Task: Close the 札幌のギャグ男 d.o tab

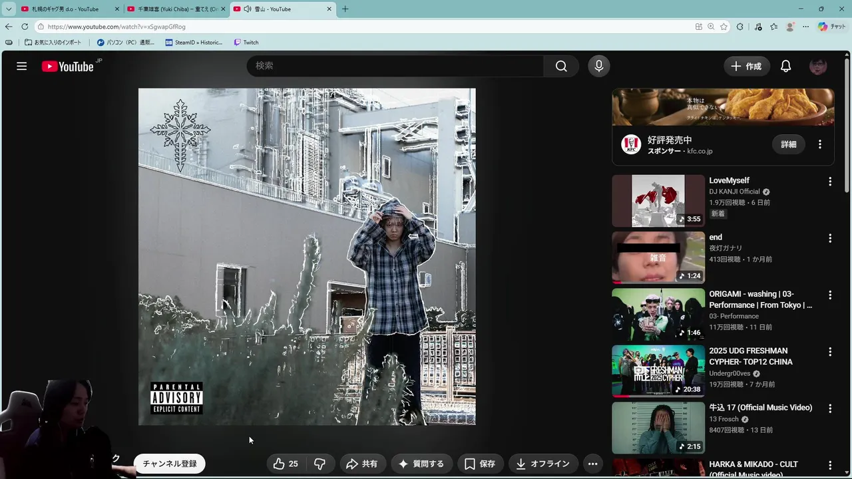Action: [117, 9]
